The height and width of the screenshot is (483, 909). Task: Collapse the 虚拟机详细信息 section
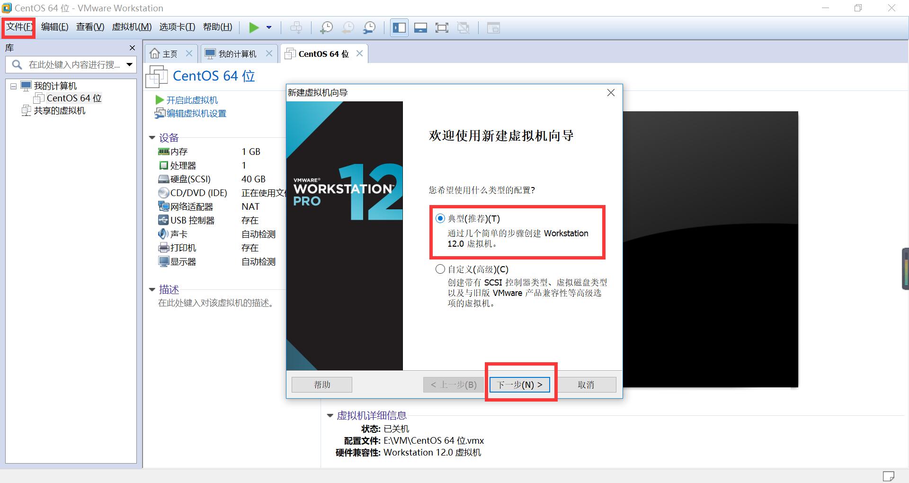pos(330,416)
